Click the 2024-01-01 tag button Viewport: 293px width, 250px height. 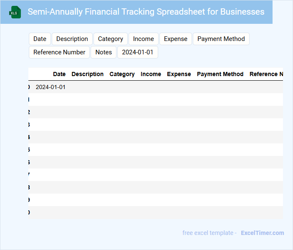click(137, 52)
